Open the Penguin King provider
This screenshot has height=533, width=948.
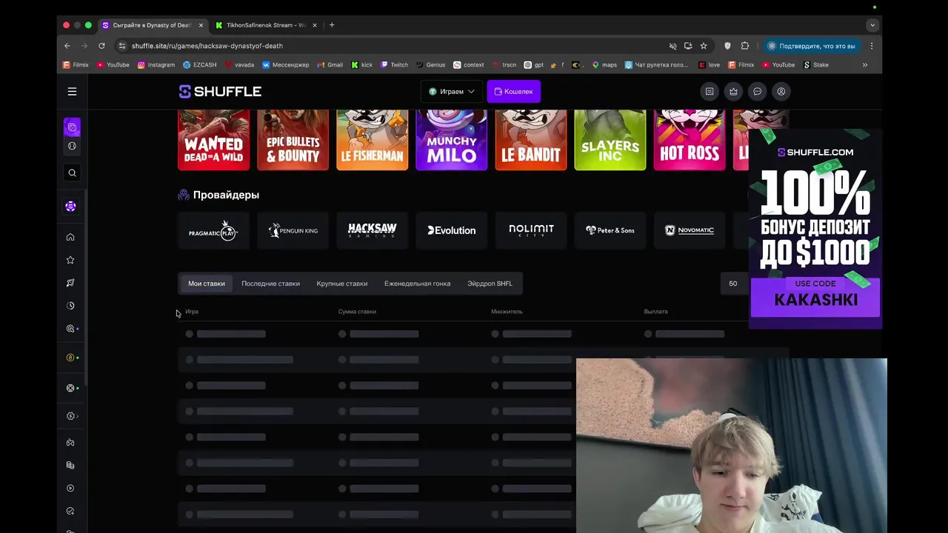293,231
